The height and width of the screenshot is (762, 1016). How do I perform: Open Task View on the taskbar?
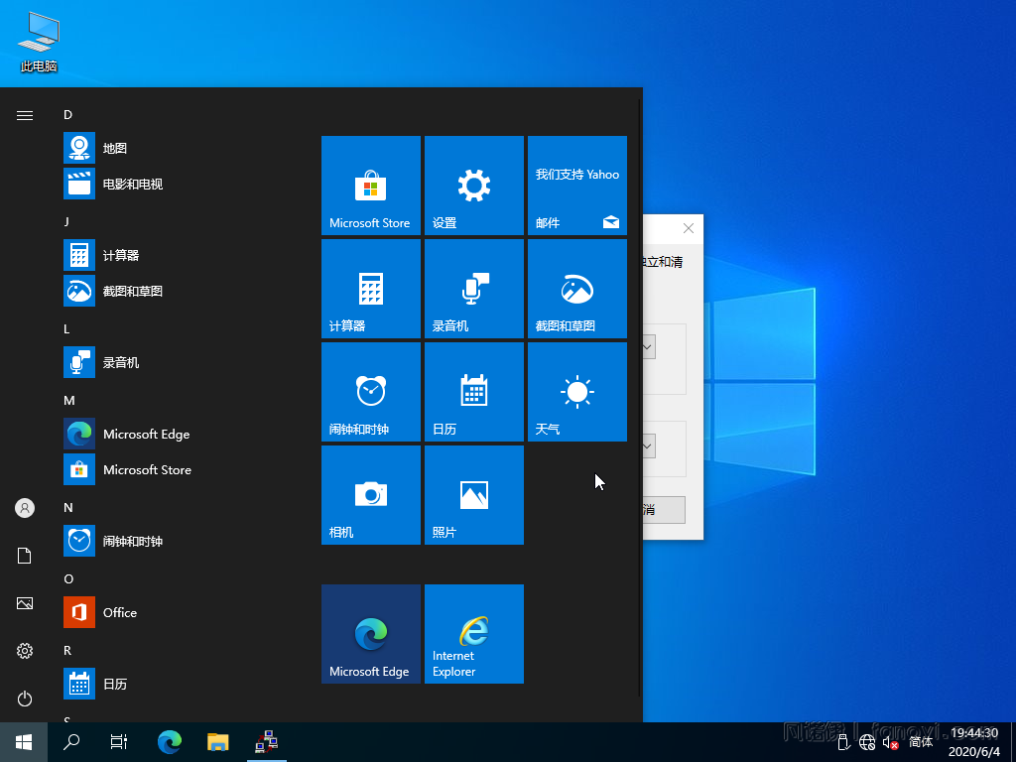pos(119,742)
